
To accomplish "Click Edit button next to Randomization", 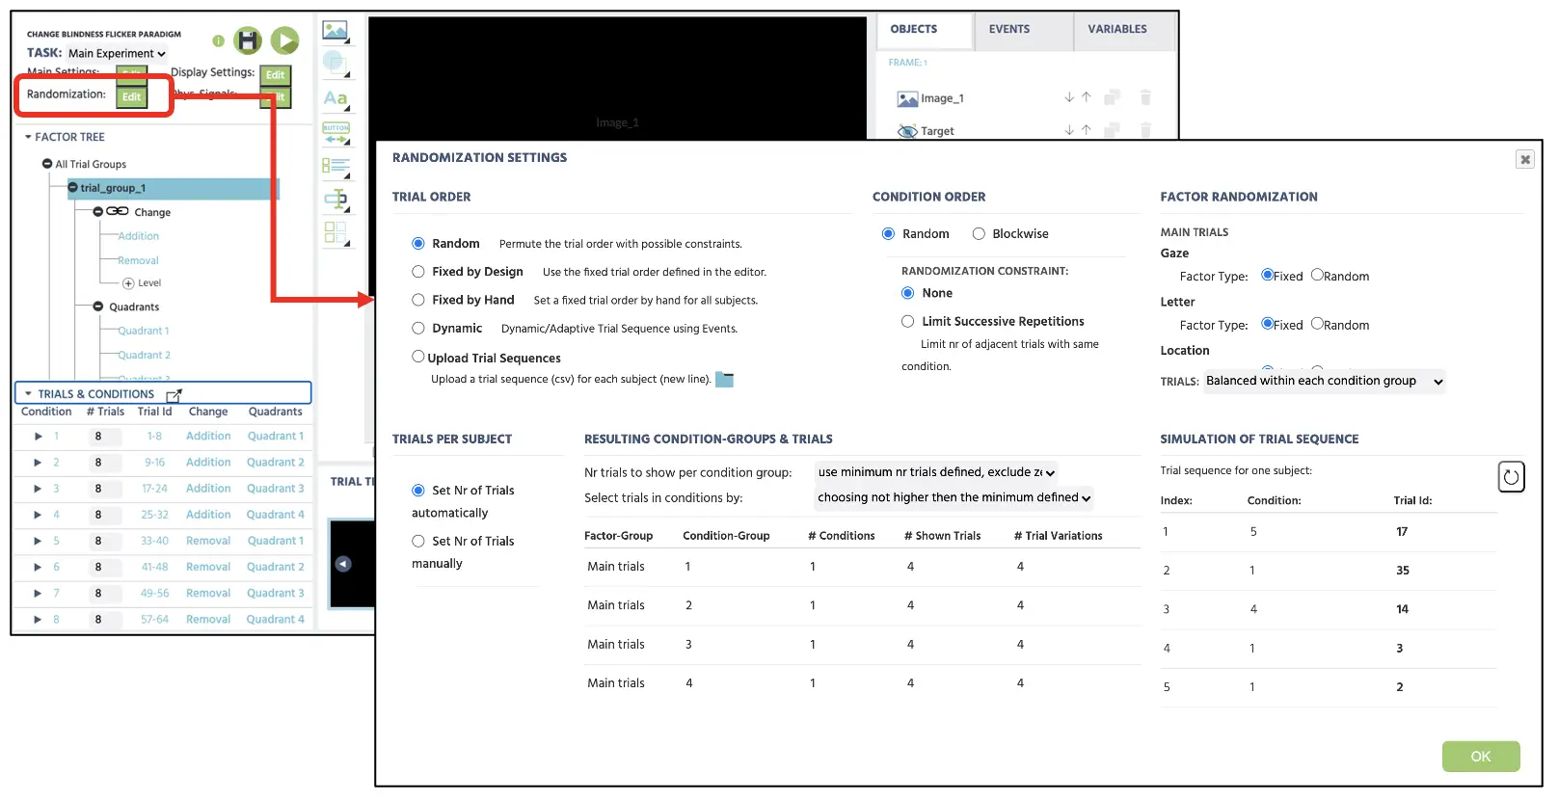I will 131,96.
